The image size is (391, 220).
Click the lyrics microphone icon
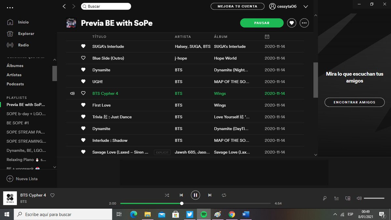(x=325, y=198)
